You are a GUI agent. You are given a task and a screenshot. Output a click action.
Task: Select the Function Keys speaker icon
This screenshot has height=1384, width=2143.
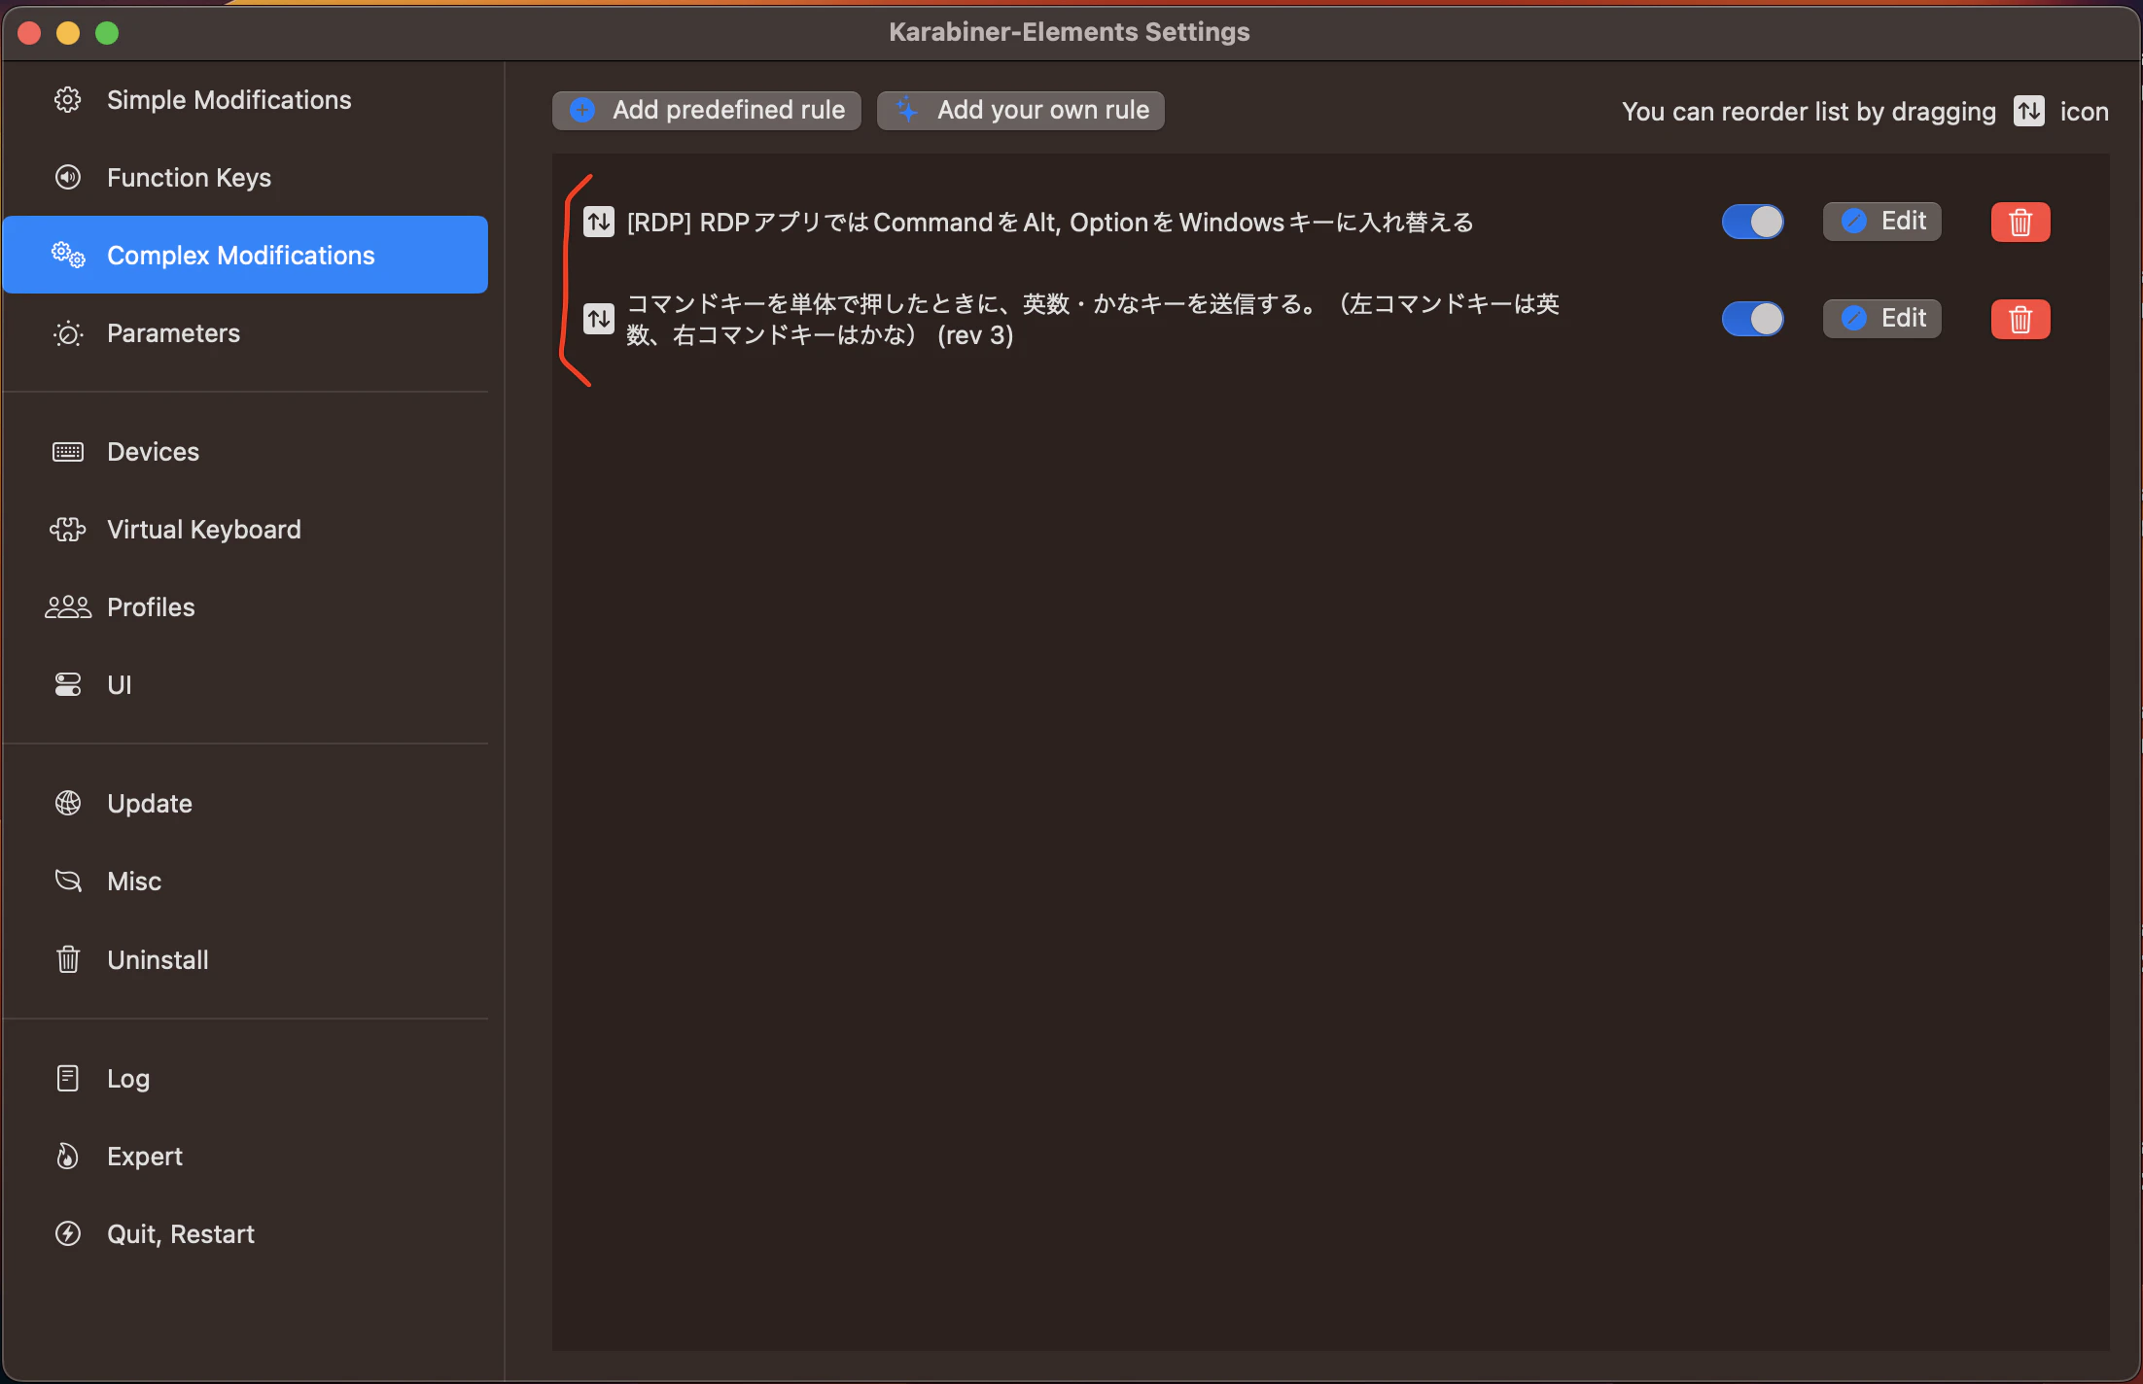click(67, 177)
